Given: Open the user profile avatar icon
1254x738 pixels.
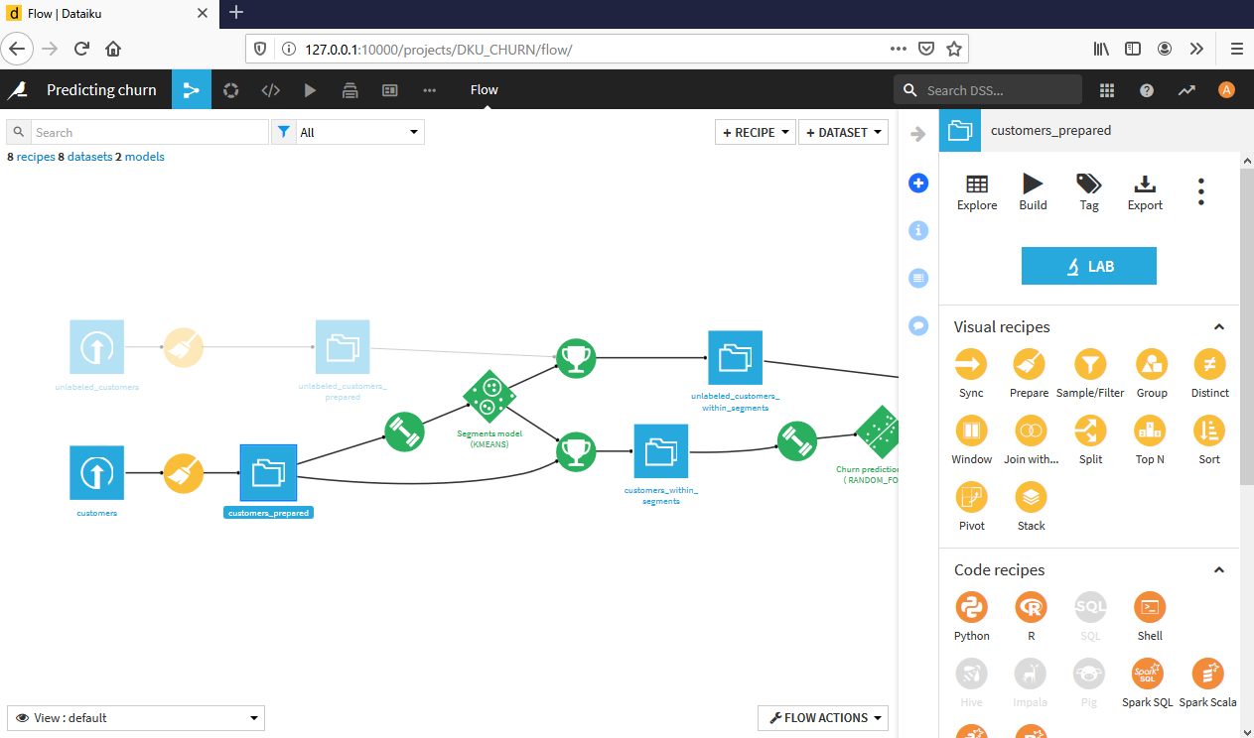Looking at the screenshot, I should coord(1226,90).
